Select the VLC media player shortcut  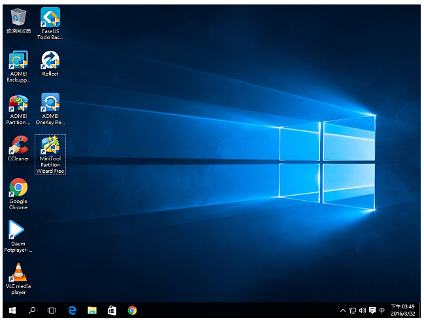point(18,279)
